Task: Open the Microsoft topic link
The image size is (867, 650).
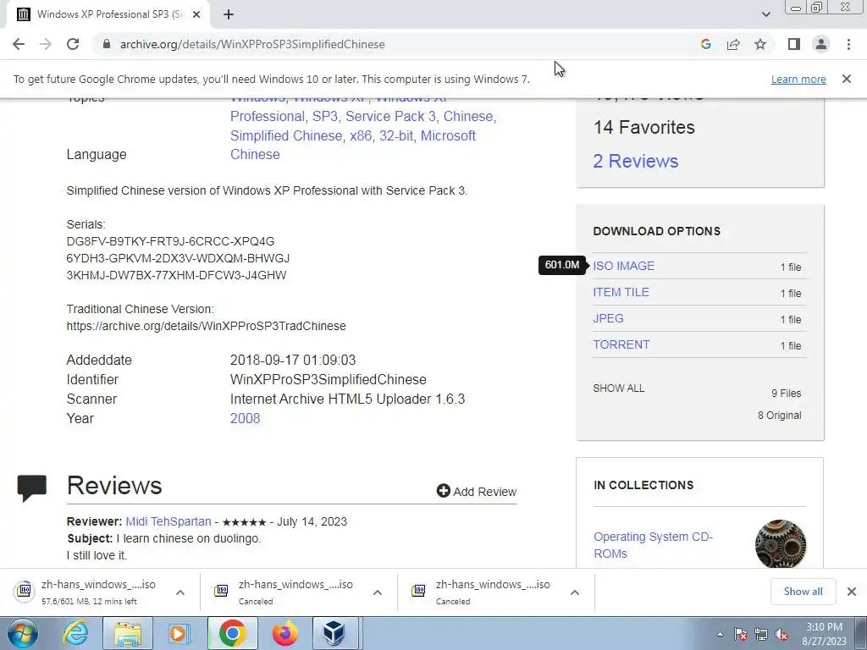Action: pyautogui.click(x=448, y=135)
